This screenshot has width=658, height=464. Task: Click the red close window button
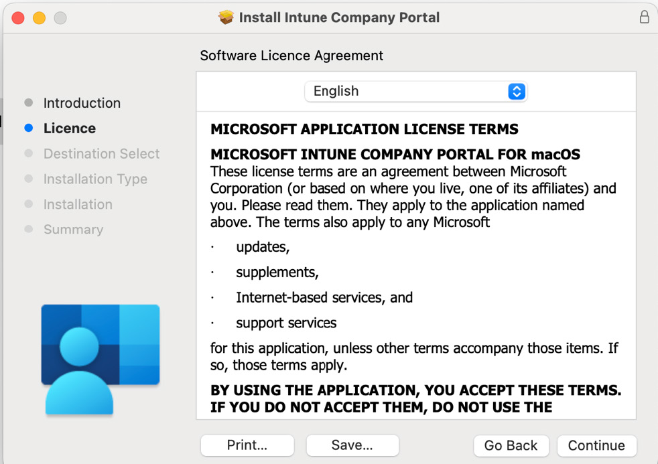click(x=18, y=18)
